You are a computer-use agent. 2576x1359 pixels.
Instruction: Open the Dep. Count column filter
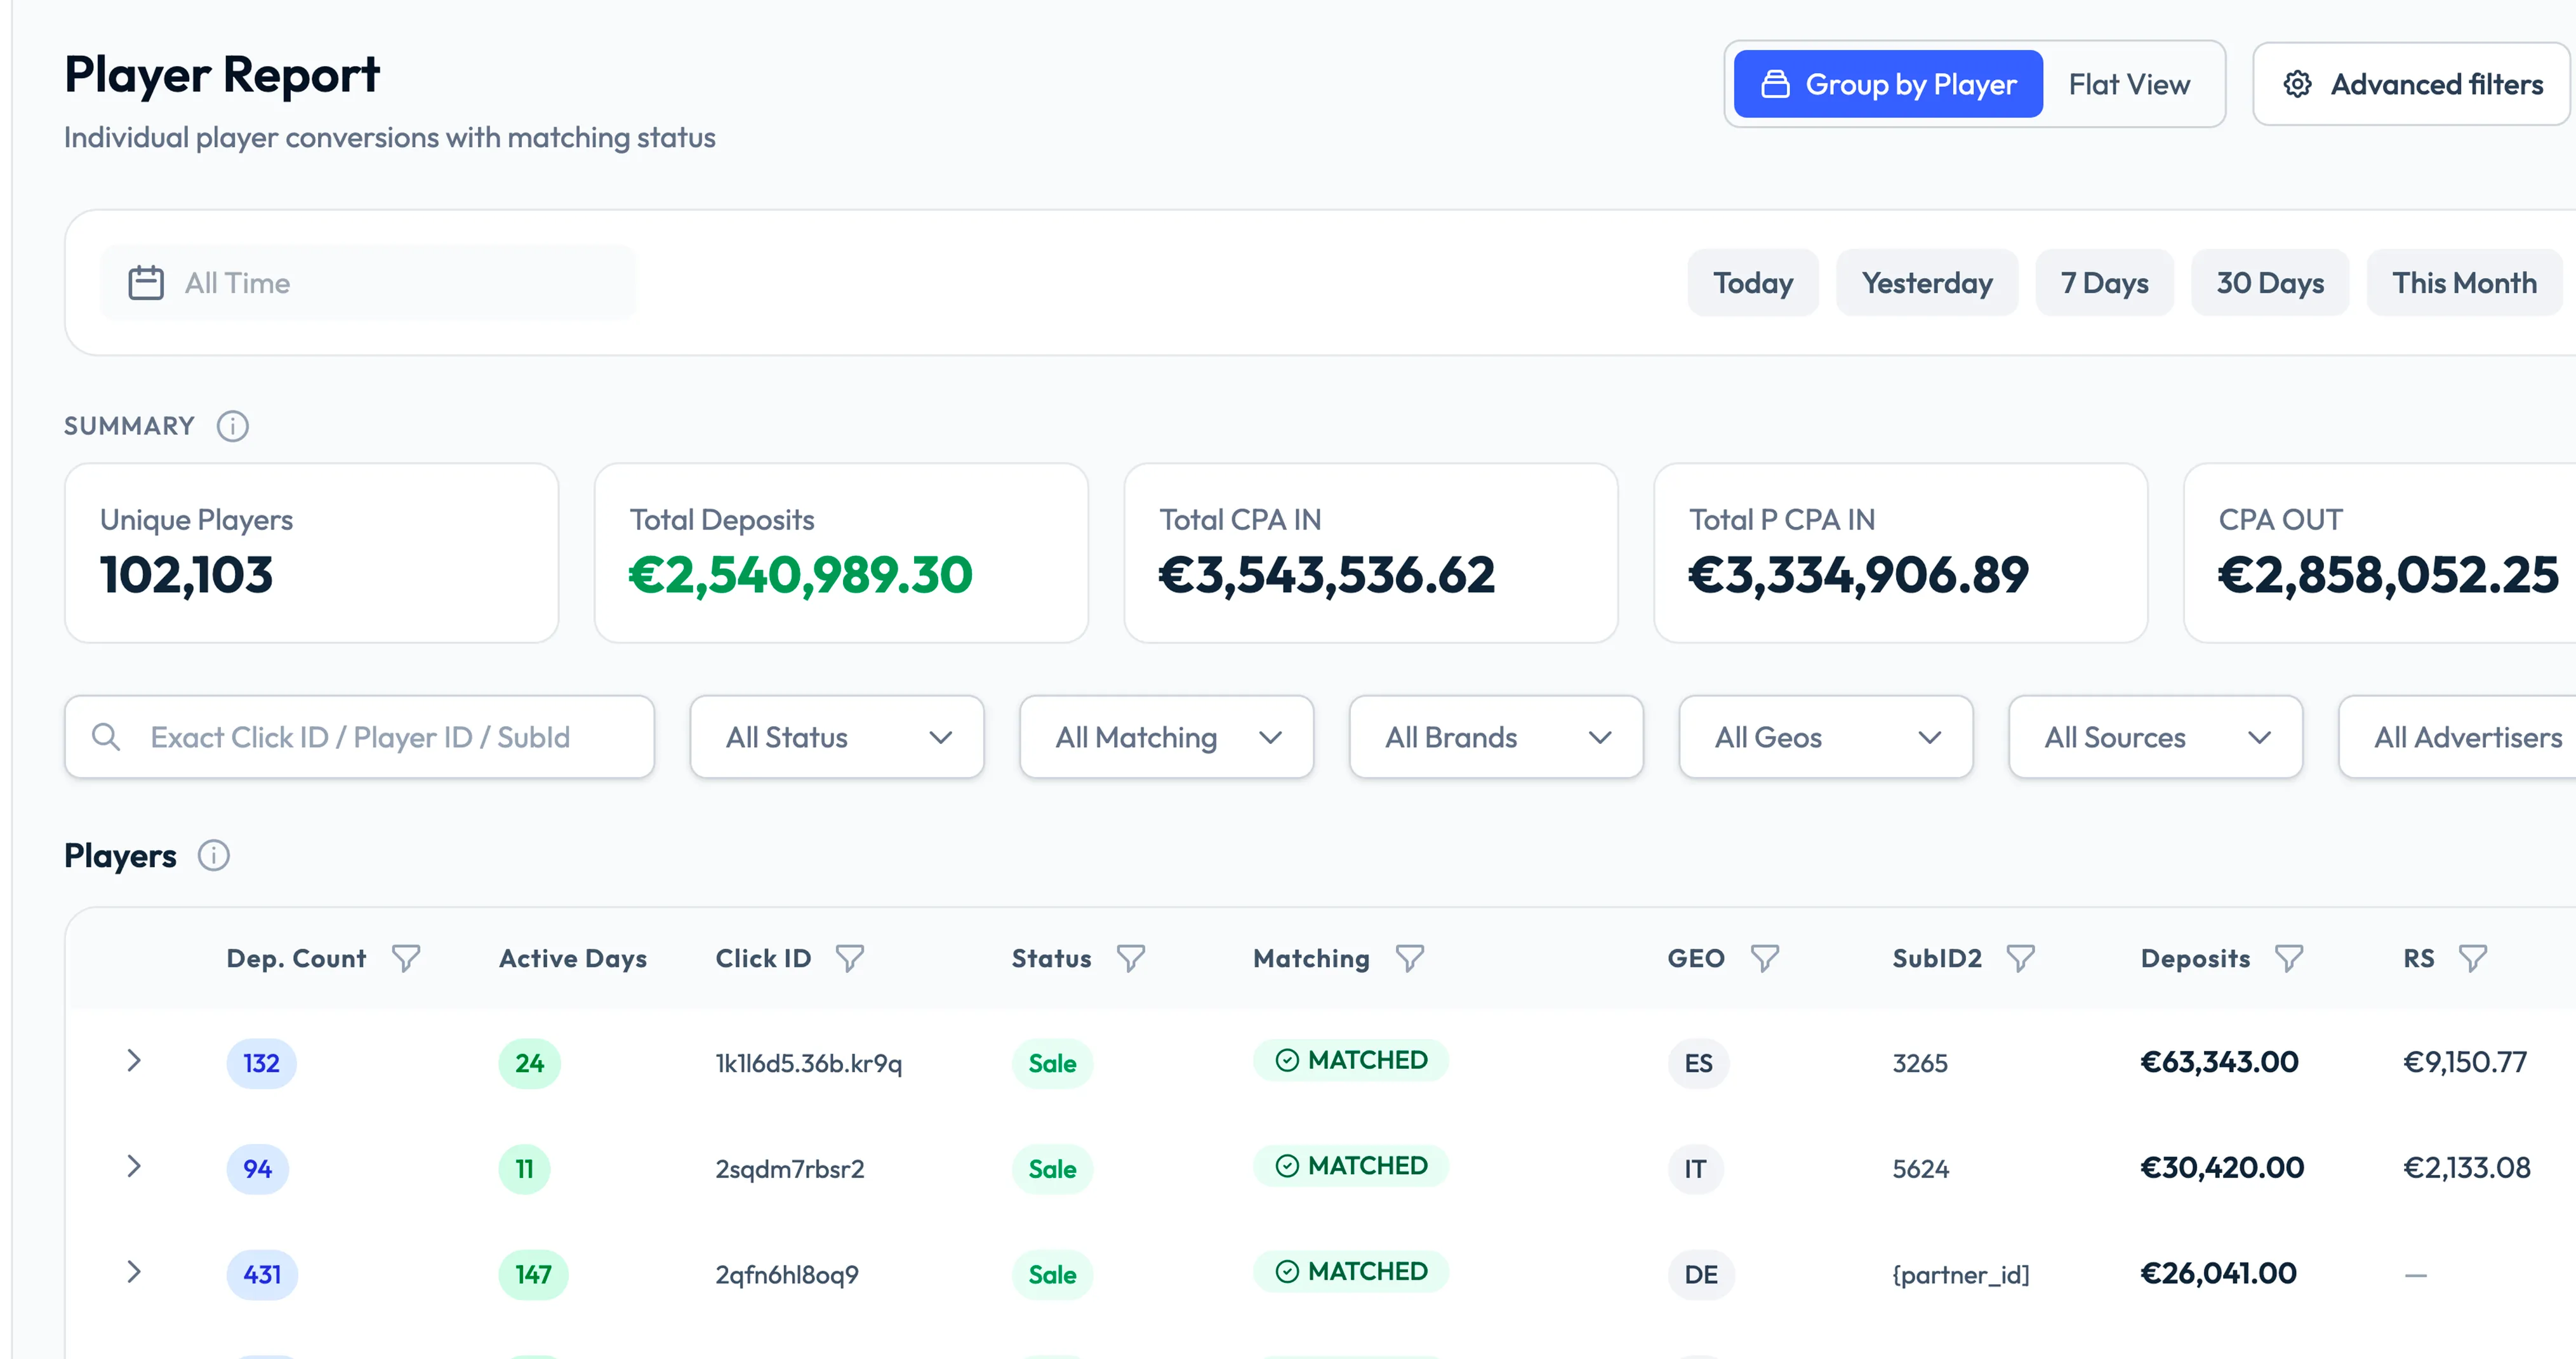[406, 958]
